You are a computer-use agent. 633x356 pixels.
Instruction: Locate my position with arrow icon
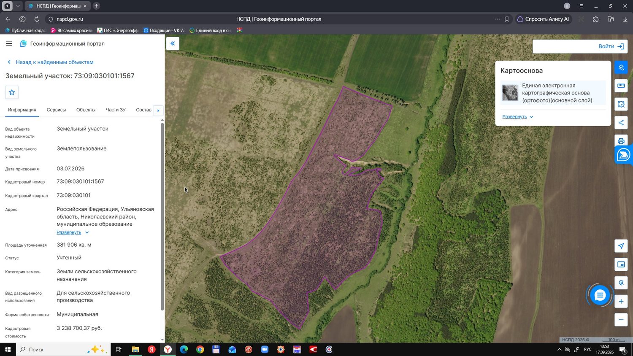coord(621,246)
